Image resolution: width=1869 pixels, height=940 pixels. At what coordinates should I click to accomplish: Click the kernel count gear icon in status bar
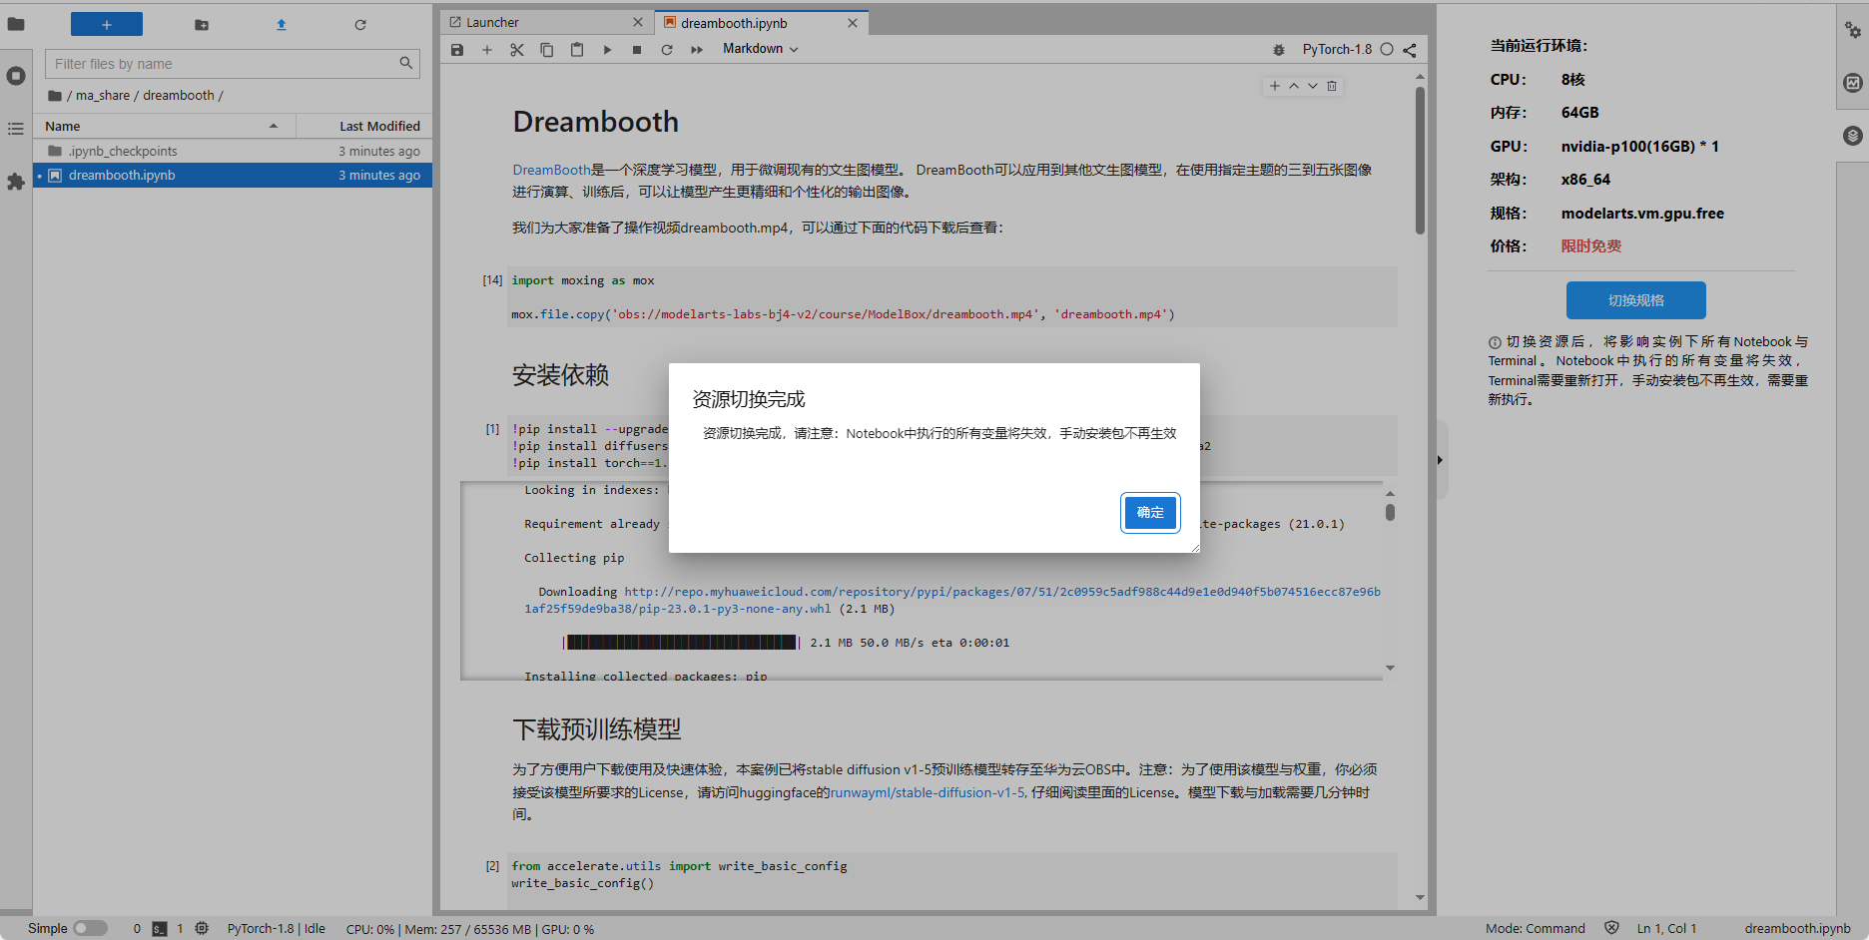[x=202, y=929]
